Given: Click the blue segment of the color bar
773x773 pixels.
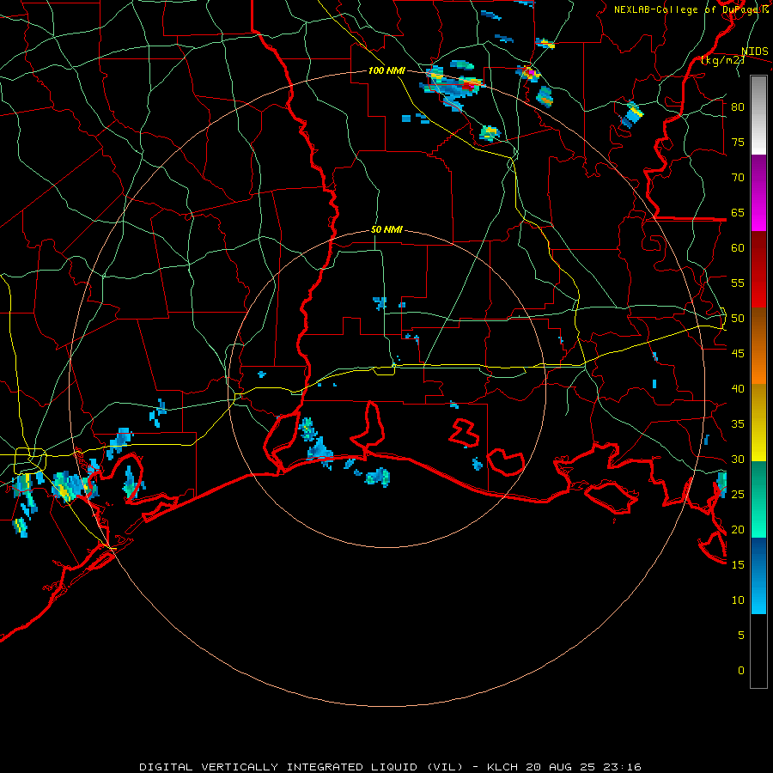Looking at the screenshot, I should click(x=758, y=575).
